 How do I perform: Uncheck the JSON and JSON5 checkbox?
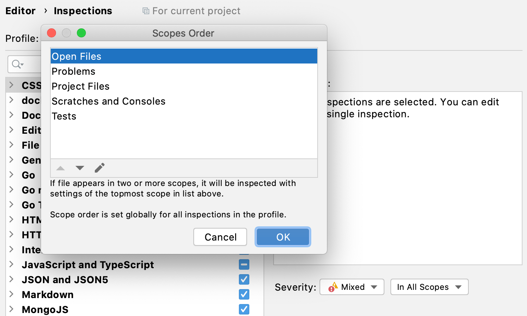(x=244, y=279)
